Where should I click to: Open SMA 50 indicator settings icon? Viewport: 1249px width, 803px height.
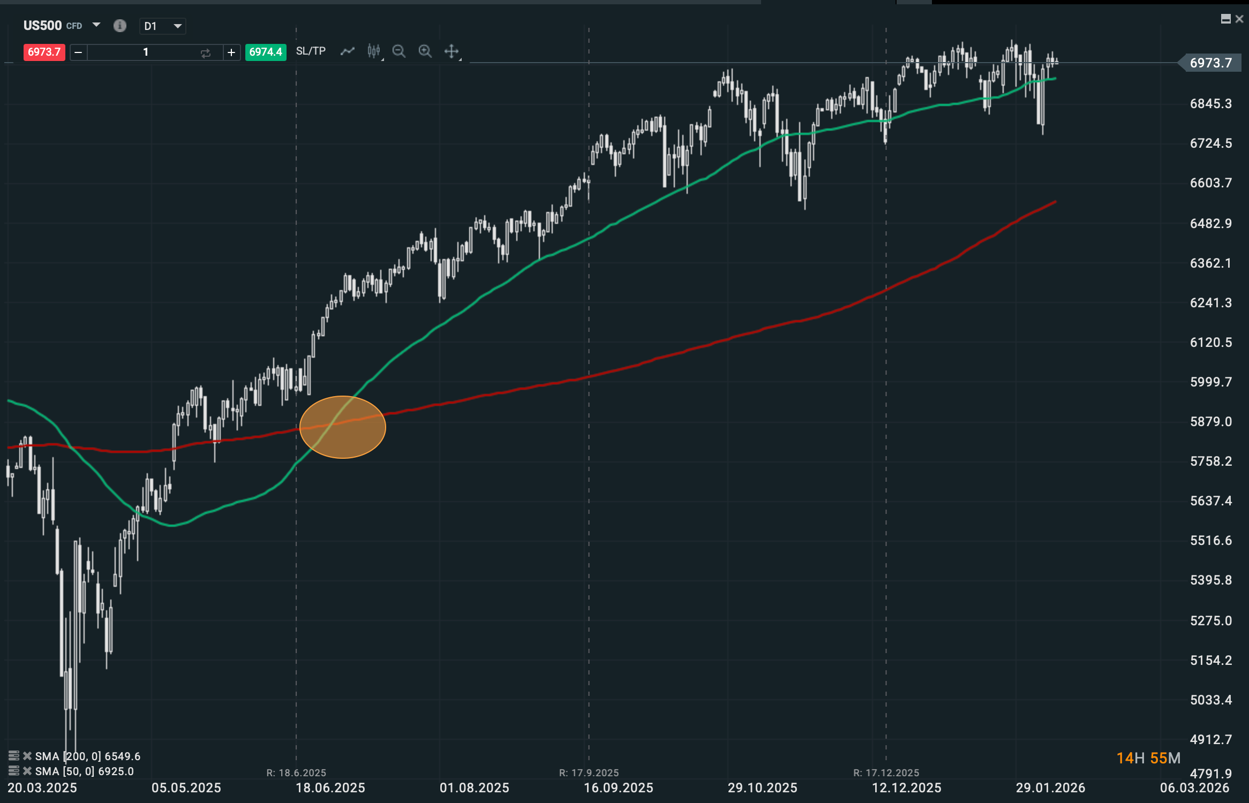click(x=14, y=771)
